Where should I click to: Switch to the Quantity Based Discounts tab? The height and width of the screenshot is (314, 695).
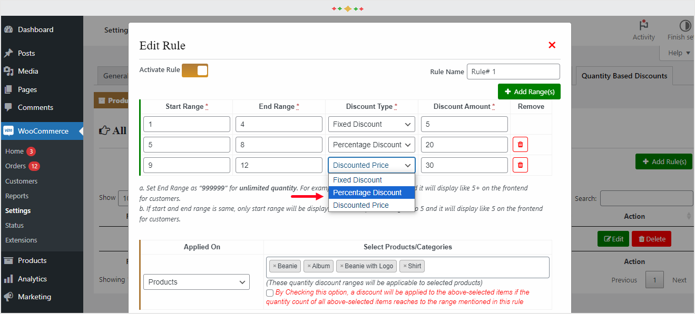624,75
